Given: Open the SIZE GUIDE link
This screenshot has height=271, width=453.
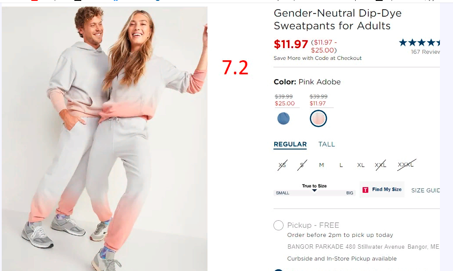Looking at the screenshot, I should [425, 190].
